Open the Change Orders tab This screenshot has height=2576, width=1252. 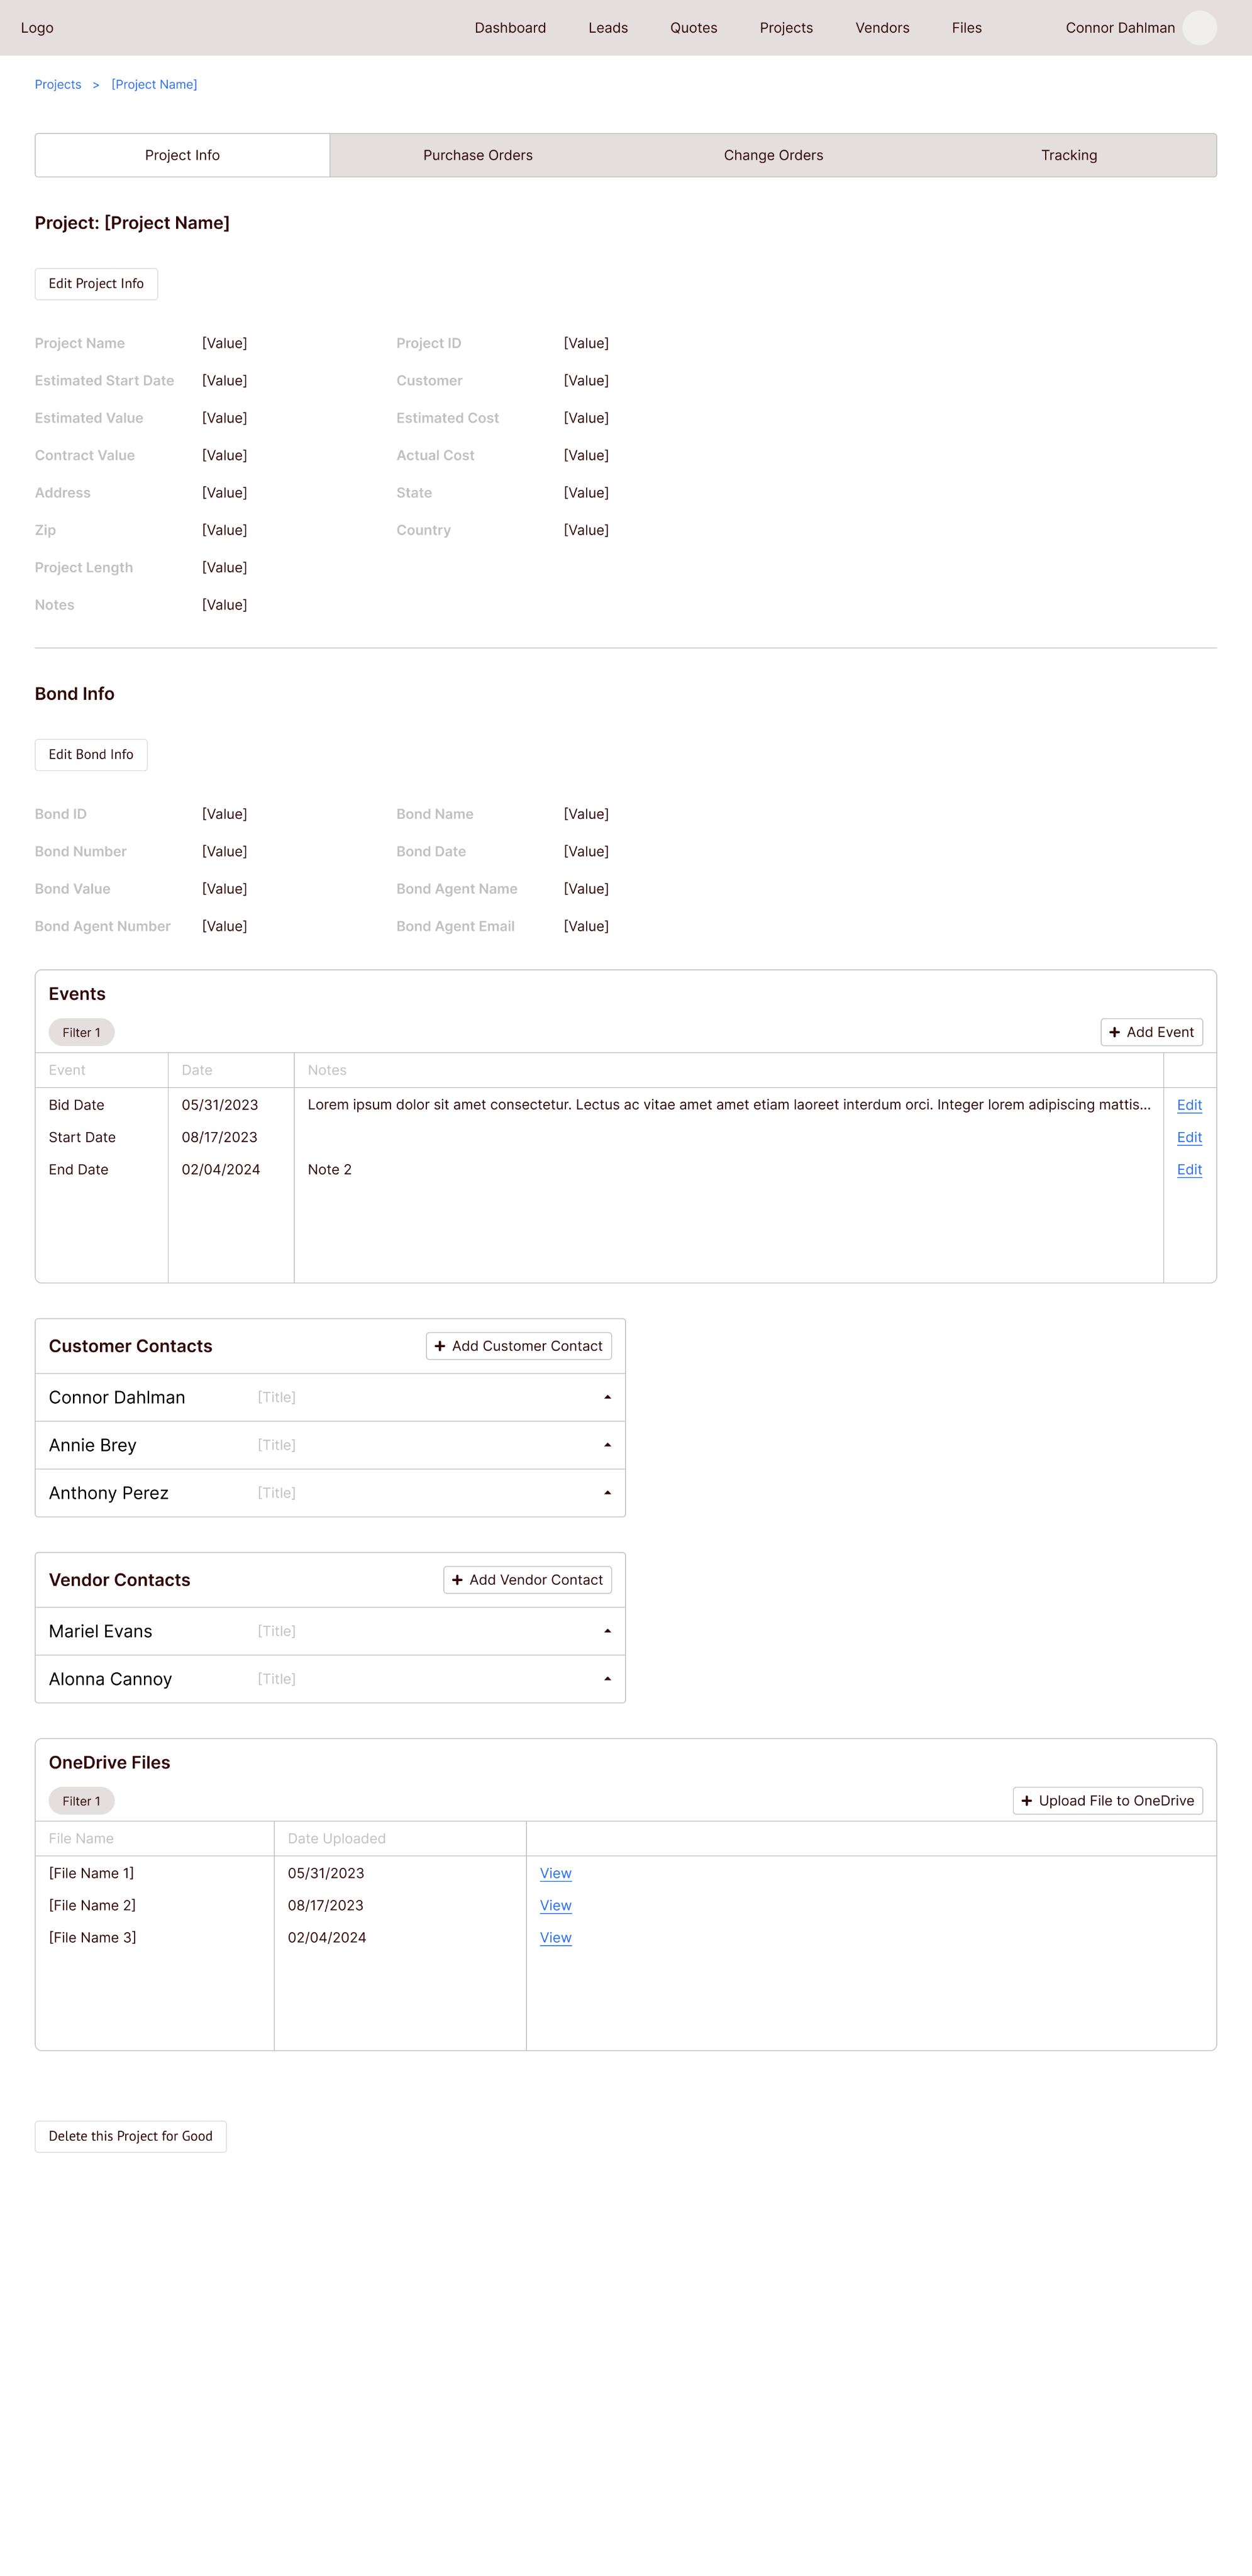pyautogui.click(x=773, y=155)
